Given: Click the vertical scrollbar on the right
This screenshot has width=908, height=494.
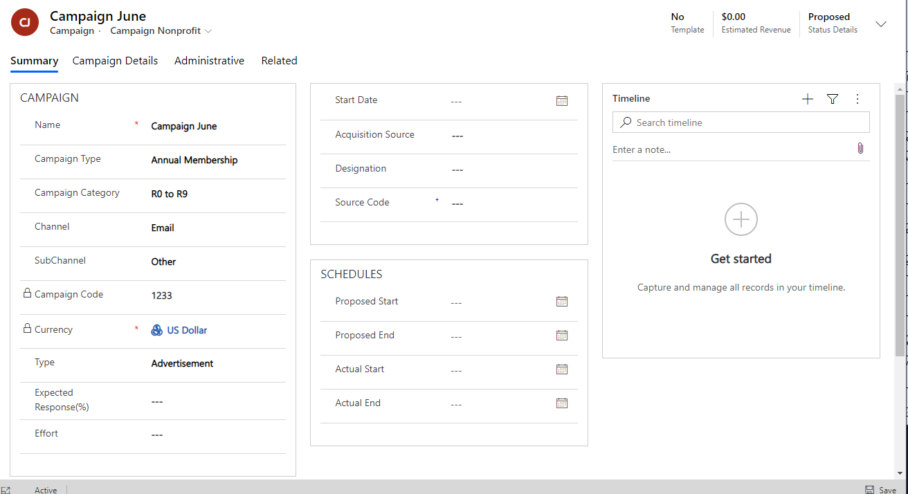Looking at the screenshot, I should [x=900, y=221].
